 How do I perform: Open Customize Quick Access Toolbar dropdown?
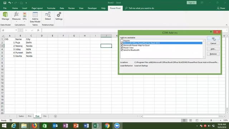pos(26,3)
